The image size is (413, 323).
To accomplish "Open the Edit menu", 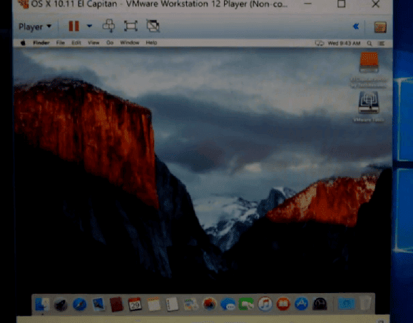I will (76, 43).
